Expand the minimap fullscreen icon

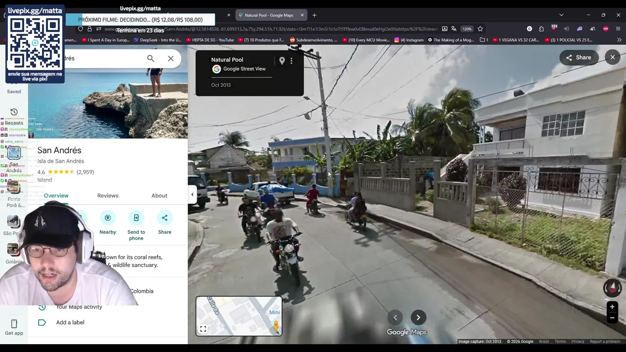click(x=203, y=329)
